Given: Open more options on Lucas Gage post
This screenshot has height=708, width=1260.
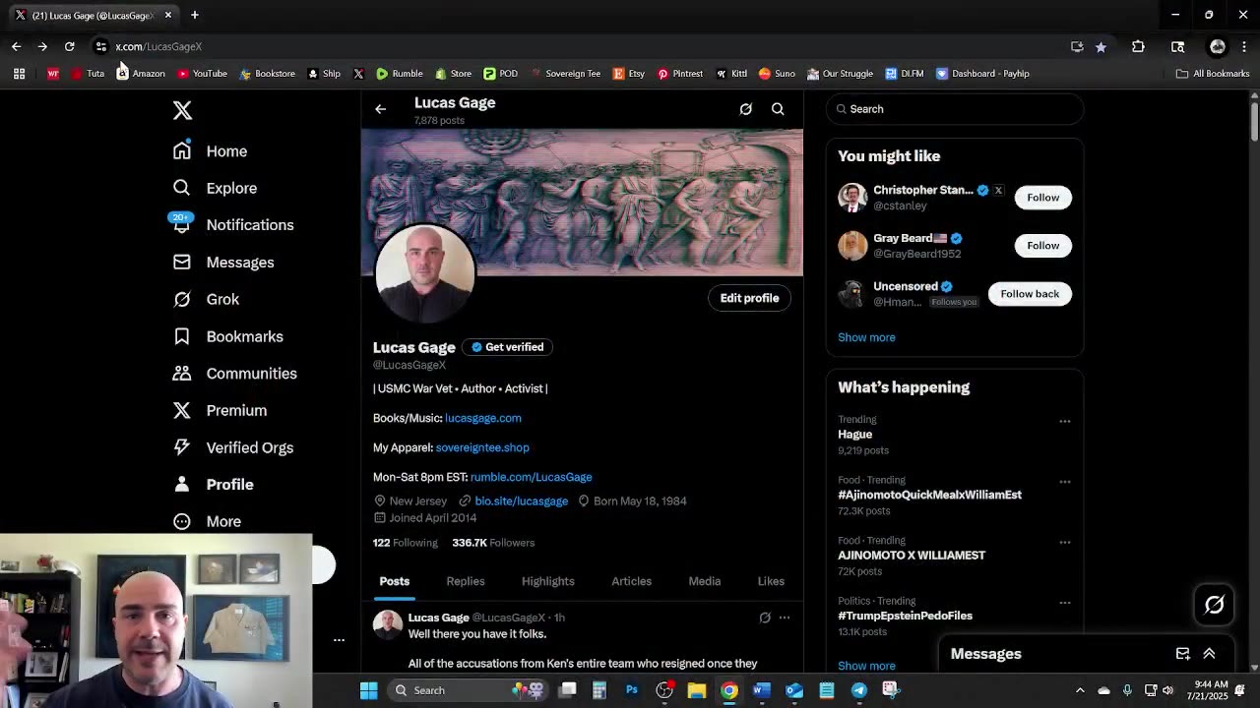Looking at the screenshot, I should point(785,618).
